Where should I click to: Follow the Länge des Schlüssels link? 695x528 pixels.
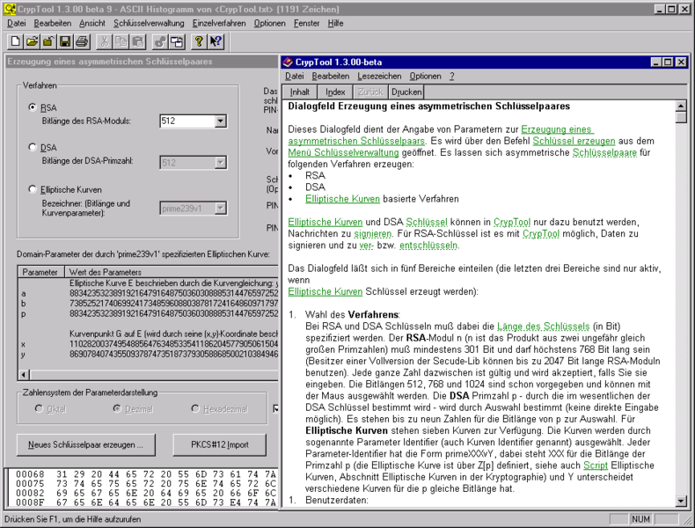543,326
